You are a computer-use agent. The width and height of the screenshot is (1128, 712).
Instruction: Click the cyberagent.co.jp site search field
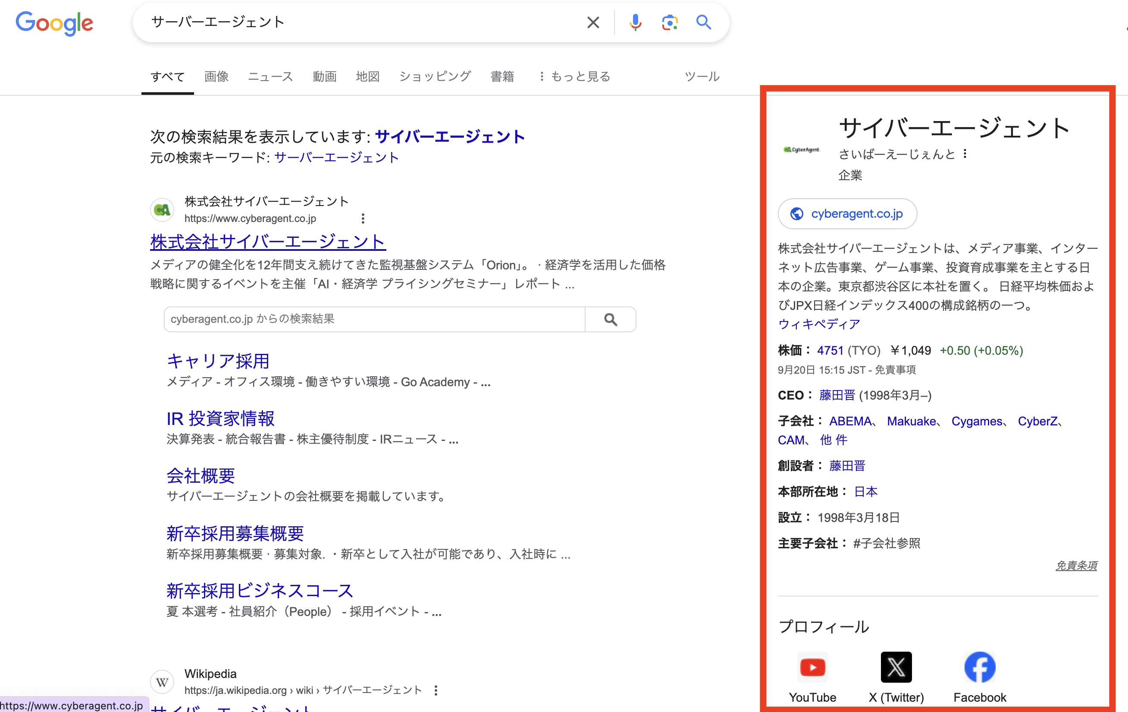coord(375,319)
